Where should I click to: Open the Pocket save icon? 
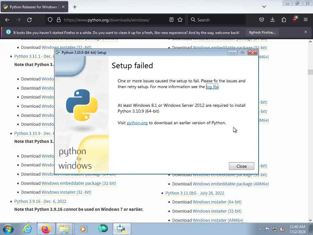[262, 20]
